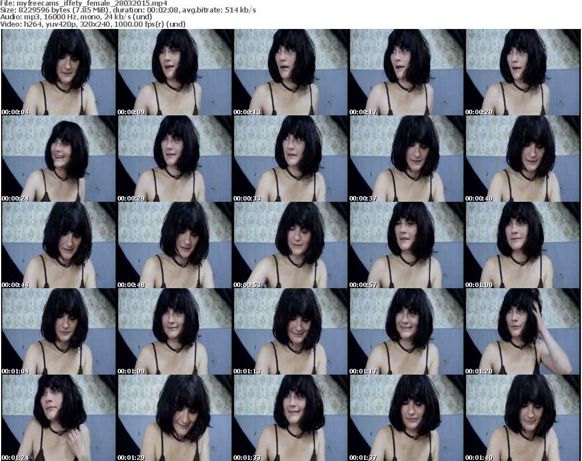Choose the frame stamped 00:01:00
Screen dimensions: 582x461
pyautogui.click(x=523, y=245)
